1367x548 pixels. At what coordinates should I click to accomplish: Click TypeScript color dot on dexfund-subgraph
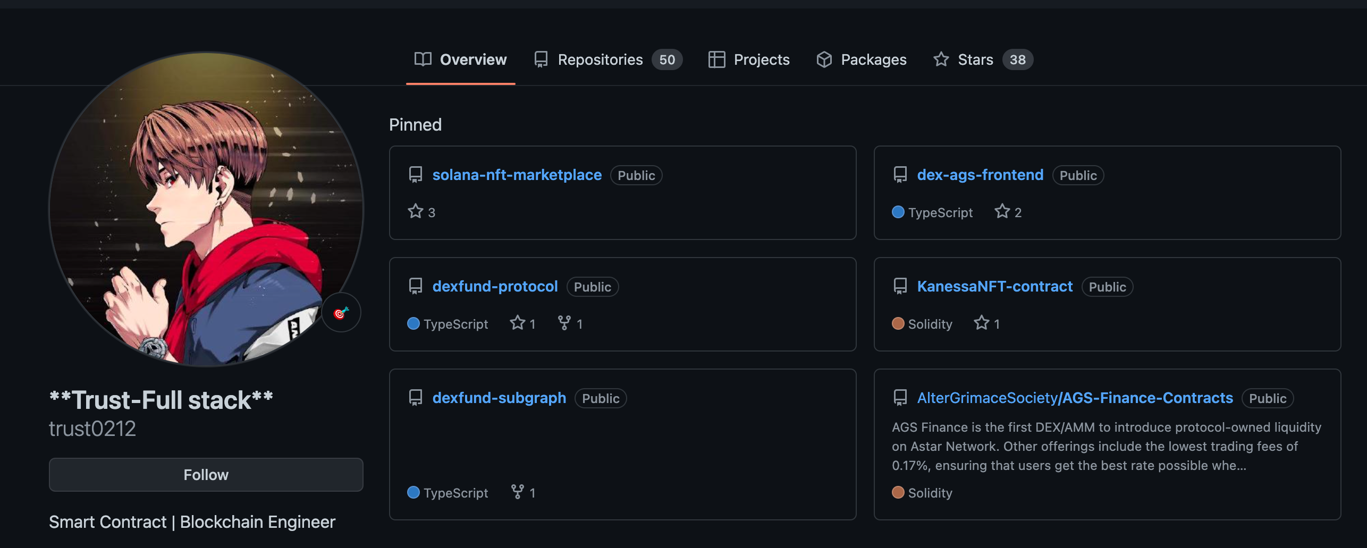(x=414, y=492)
